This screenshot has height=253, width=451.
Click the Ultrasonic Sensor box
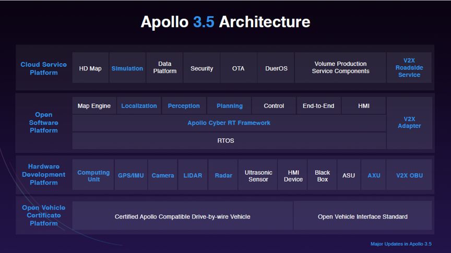(x=258, y=175)
